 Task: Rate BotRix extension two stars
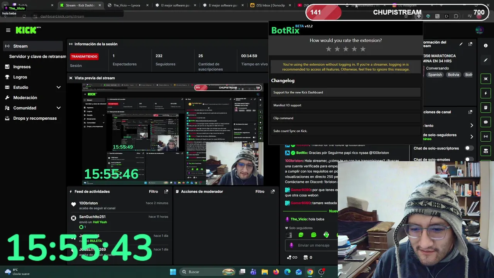click(x=337, y=49)
